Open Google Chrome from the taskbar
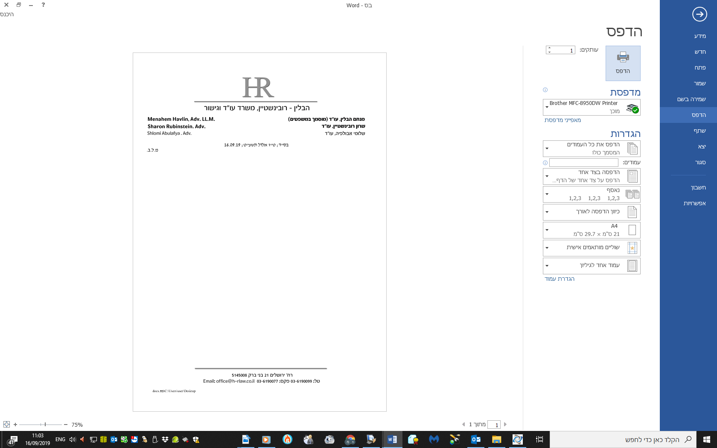This screenshot has width=717, height=448. (x=350, y=439)
